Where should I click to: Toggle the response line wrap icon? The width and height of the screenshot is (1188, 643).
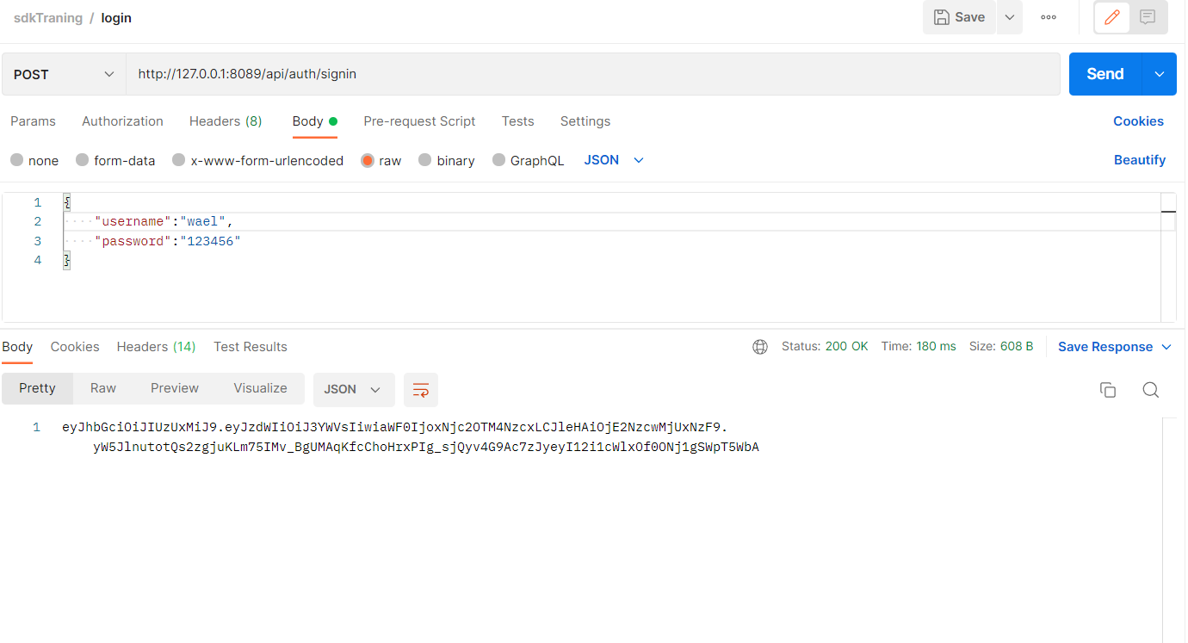(x=421, y=390)
